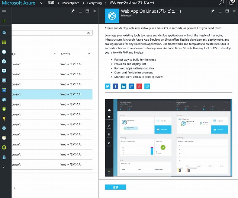This screenshot has width=238, height=198.
Task: Click the カテゴリ column header text
Action: (65, 54)
